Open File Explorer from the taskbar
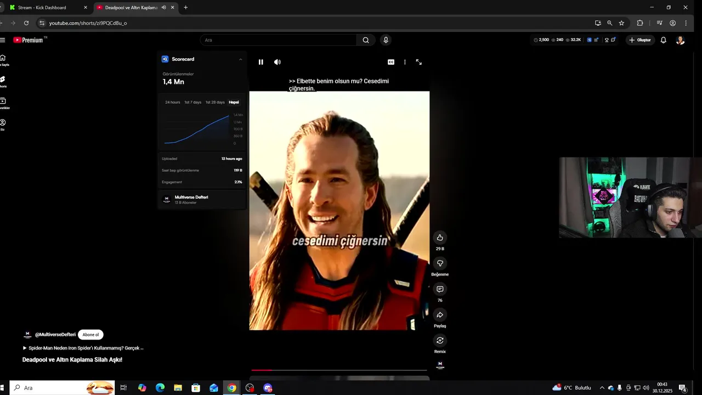Screen dimensions: 702x395 click(x=178, y=388)
